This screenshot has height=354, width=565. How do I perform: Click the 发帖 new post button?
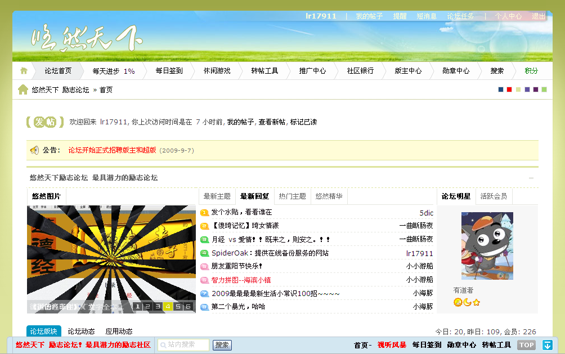coord(44,122)
